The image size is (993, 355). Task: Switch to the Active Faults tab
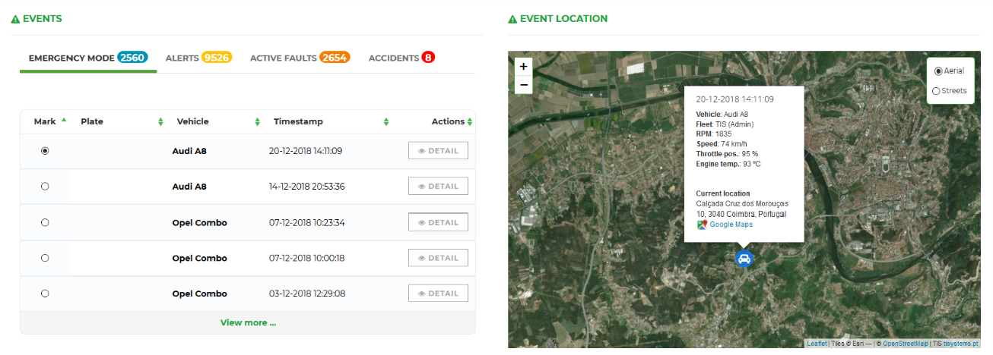coord(300,58)
